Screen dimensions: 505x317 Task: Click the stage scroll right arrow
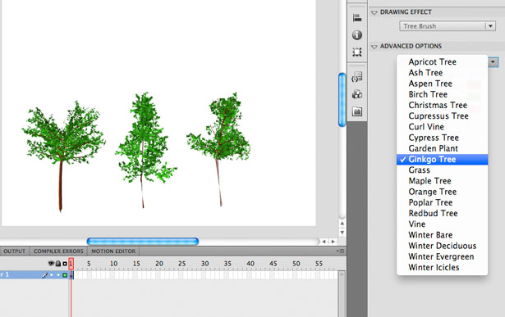pos(333,241)
